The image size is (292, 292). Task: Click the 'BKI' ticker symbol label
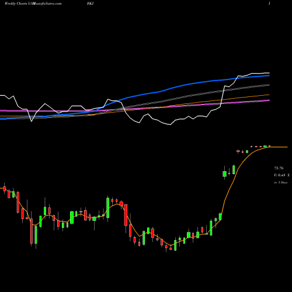[x=91, y=4]
